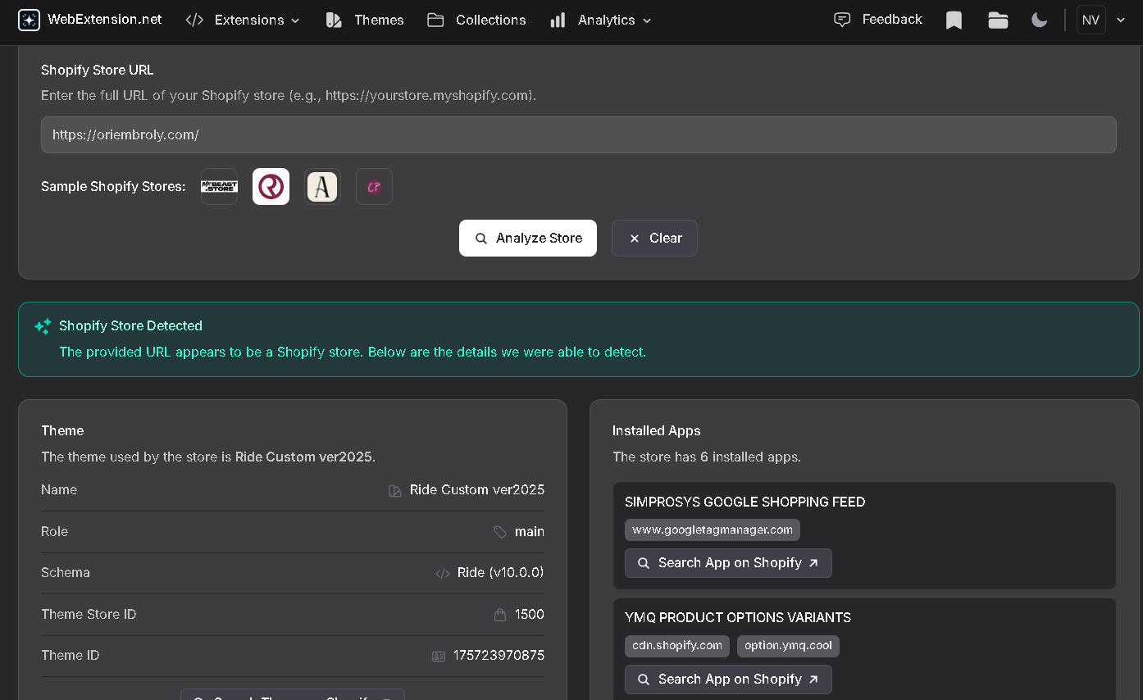The width and height of the screenshot is (1143, 700).
Task: Click the Analyze Store button
Action: 528,238
